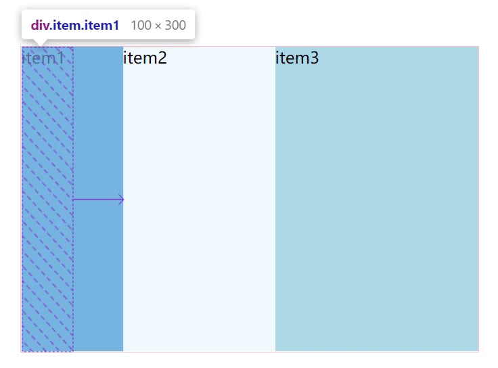Click the "×" symbol between the dimensions
This screenshot has height=368, width=498.
157,26
